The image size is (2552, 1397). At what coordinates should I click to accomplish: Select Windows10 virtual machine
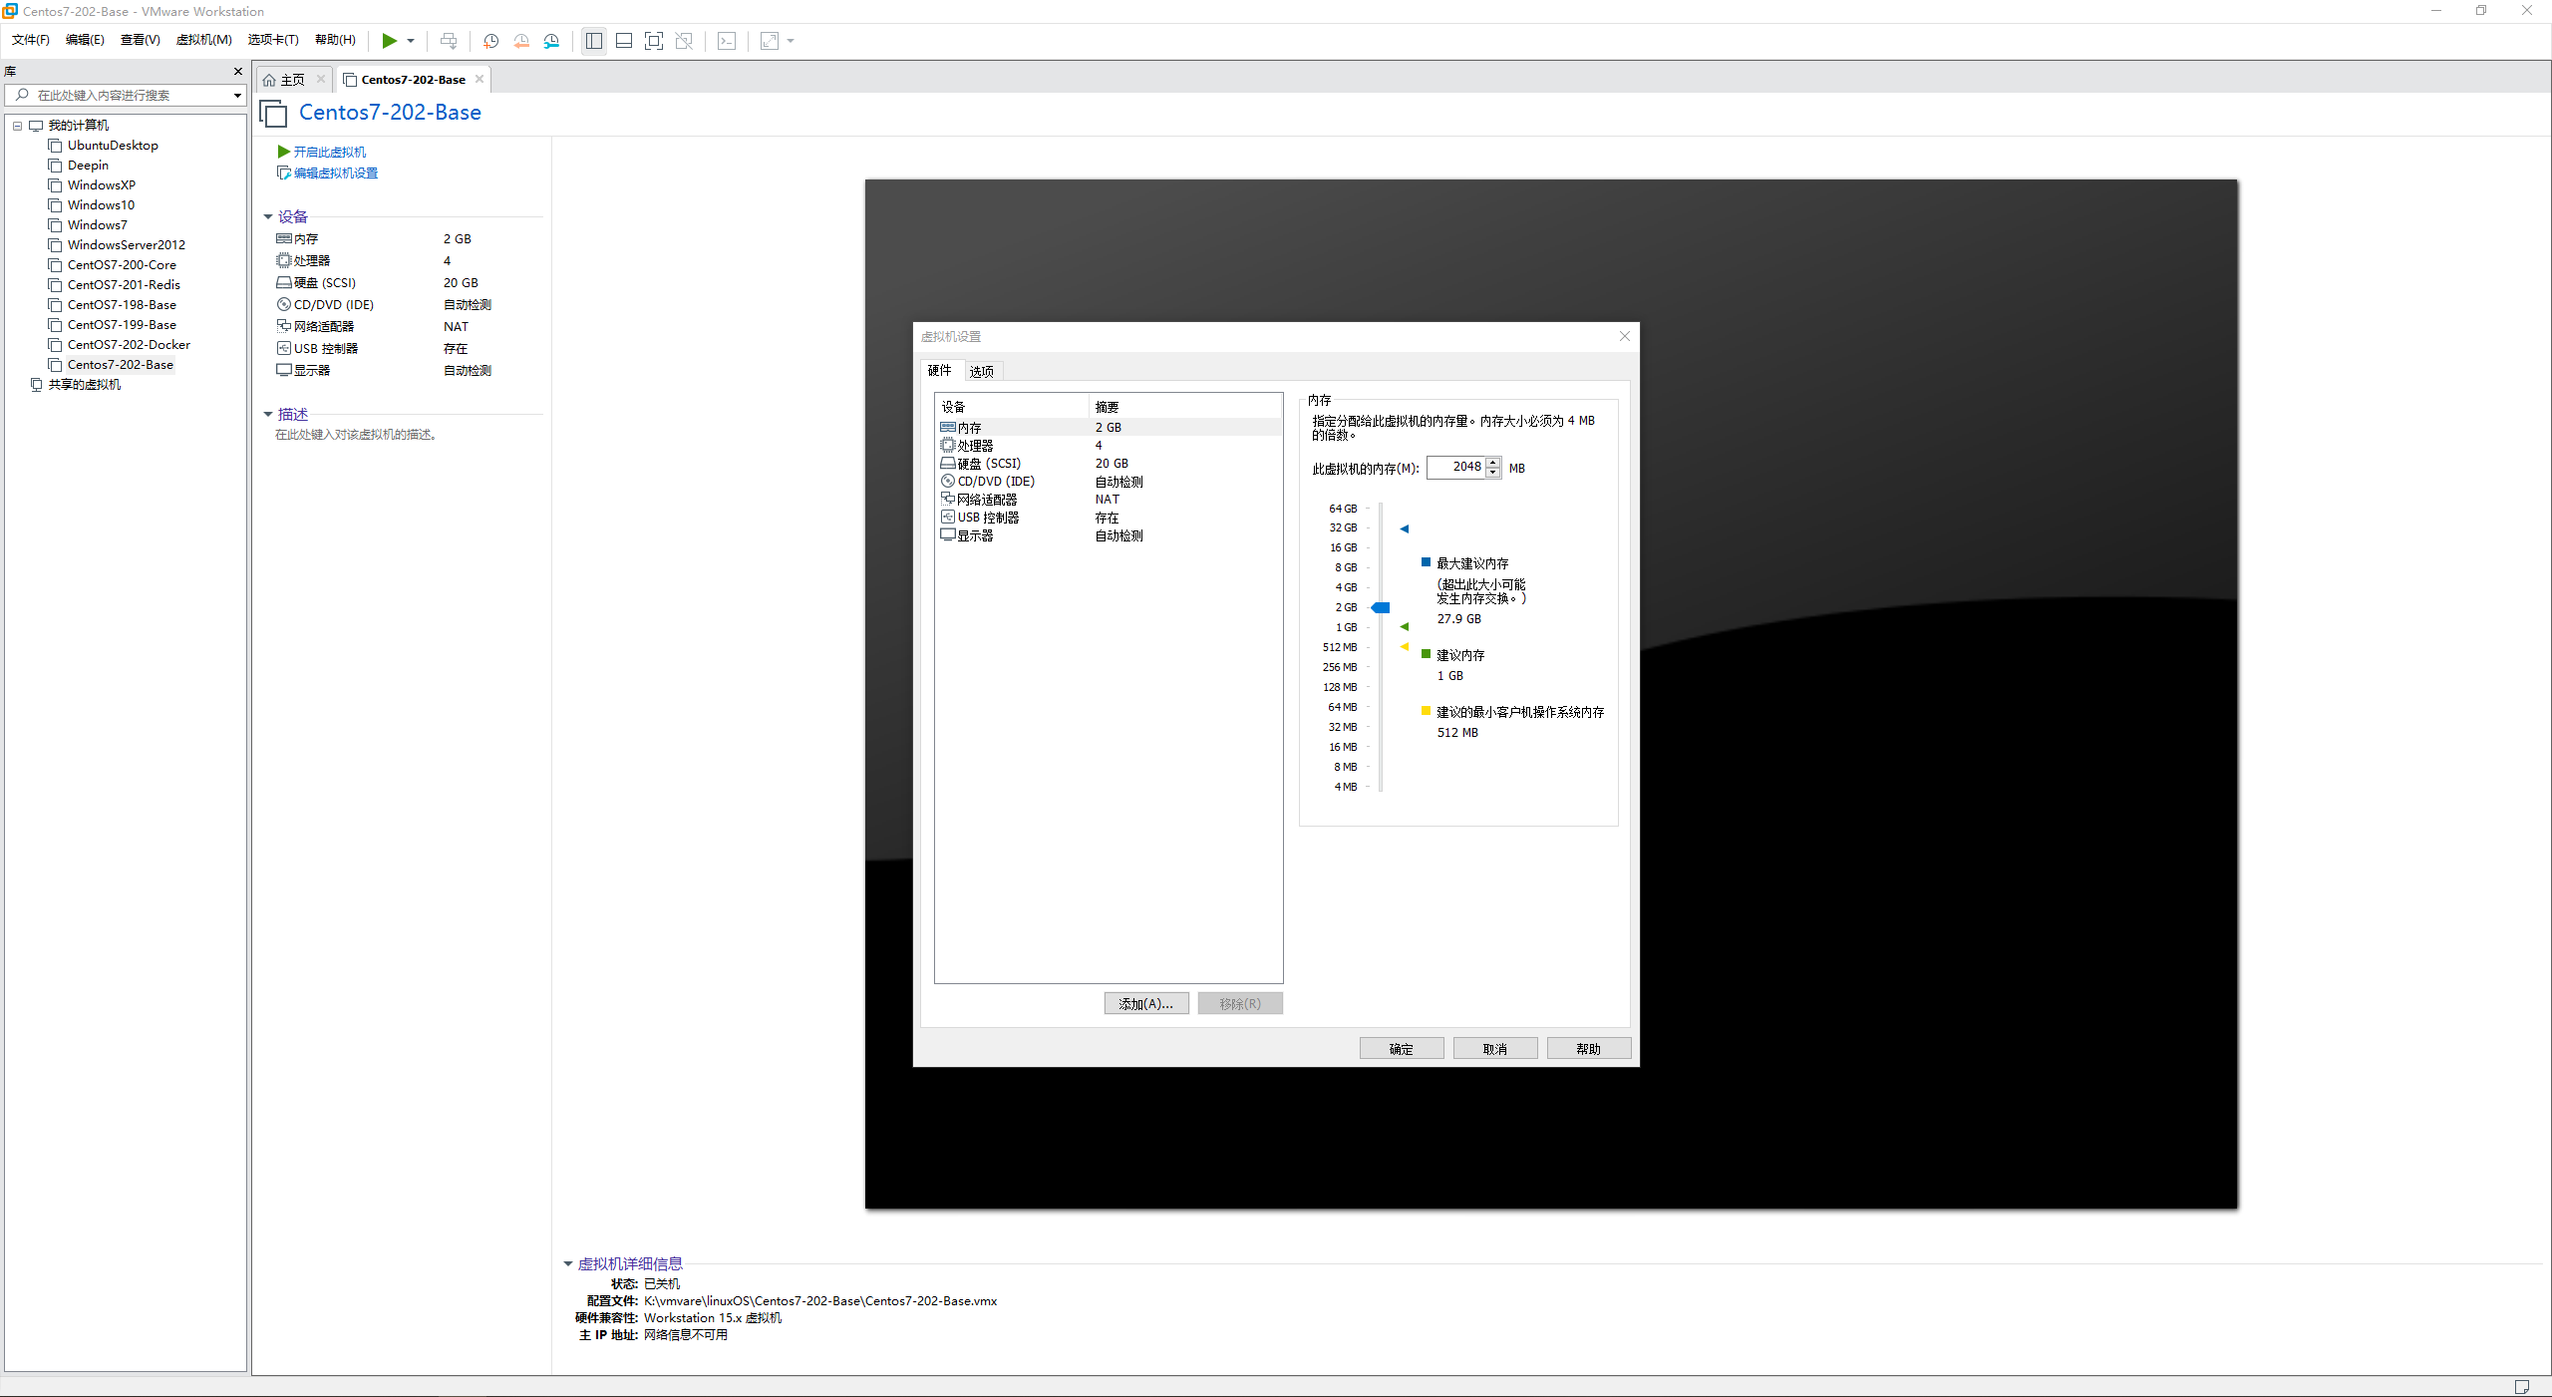101,205
